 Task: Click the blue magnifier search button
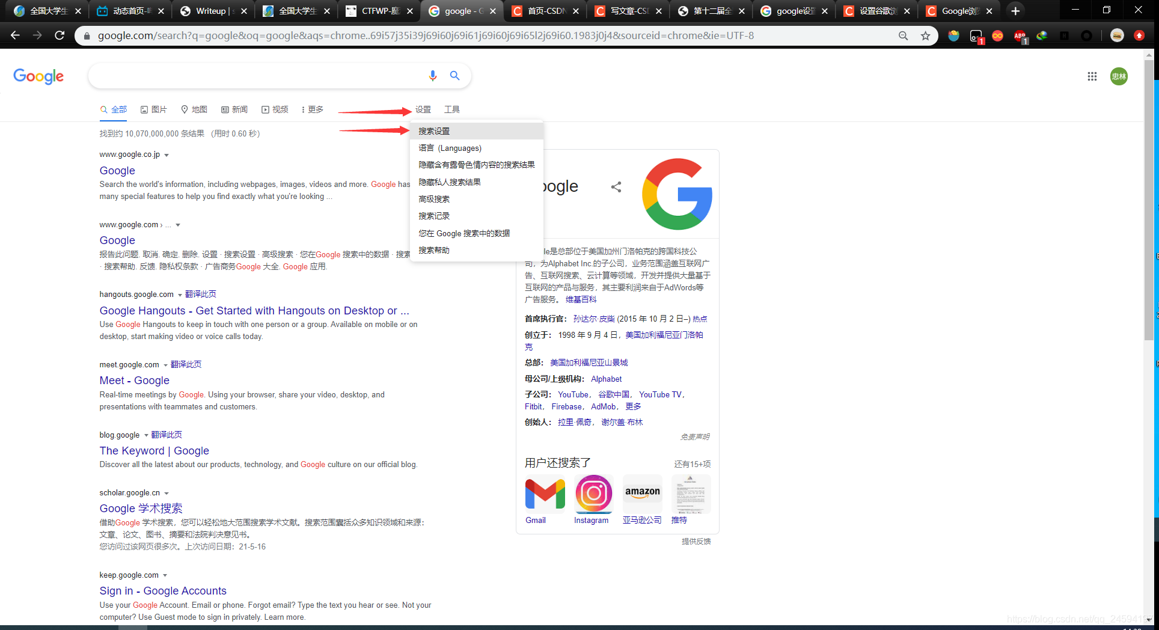[x=455, y=76]
